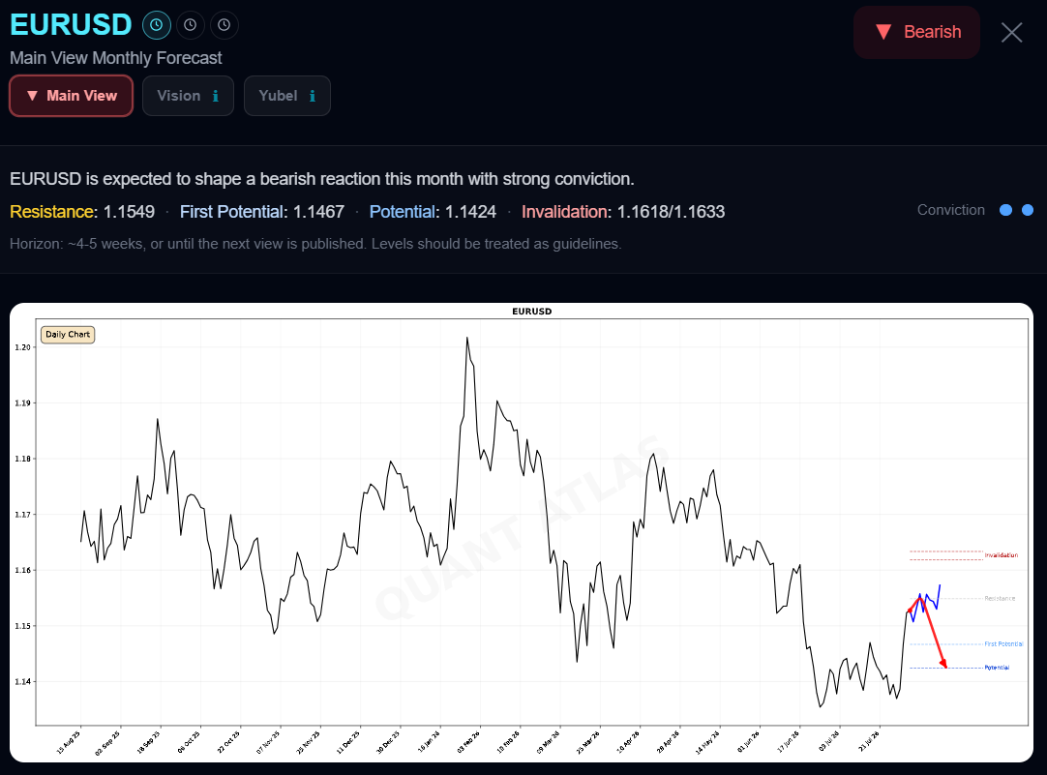Click the Invalidation line label on chart
The height and width of the screenshot is (775, 1047).
click(x=1001, y=555)
